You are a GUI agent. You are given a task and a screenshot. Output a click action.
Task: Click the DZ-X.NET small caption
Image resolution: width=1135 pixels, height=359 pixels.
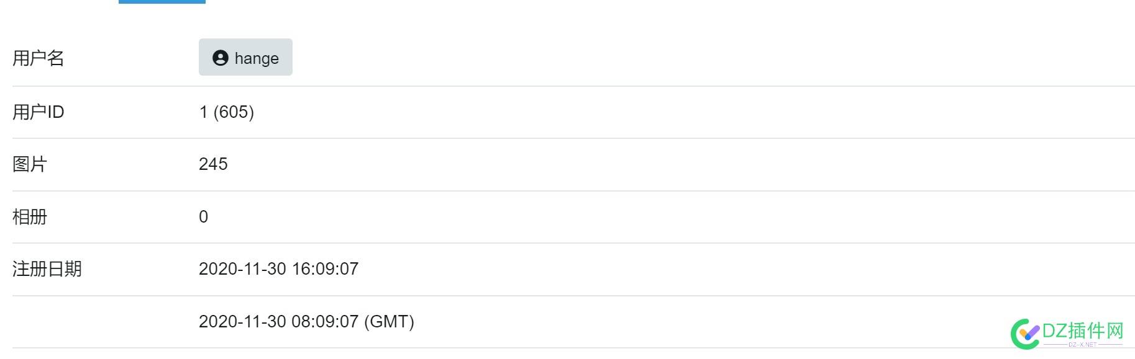[x=1082, y=345]
